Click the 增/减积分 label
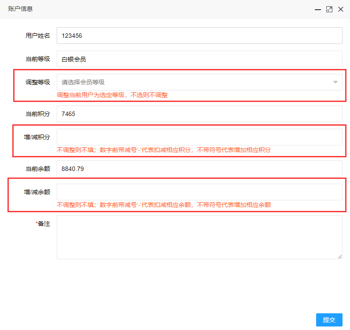The height and width of the screenshot is (330, 350). coord(37,137)
